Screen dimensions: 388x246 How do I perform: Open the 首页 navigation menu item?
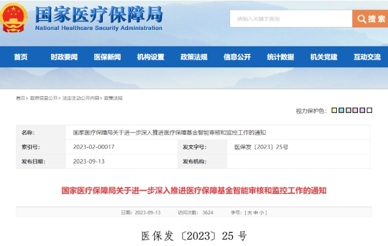21,57
